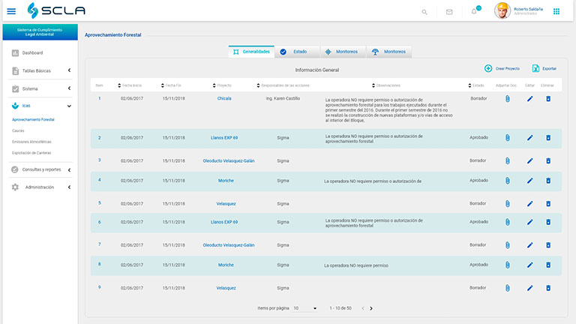Image resolution: width=576 pixels, height=324 pixels.
Task: Go to next page of results
Action: (371, 308)
